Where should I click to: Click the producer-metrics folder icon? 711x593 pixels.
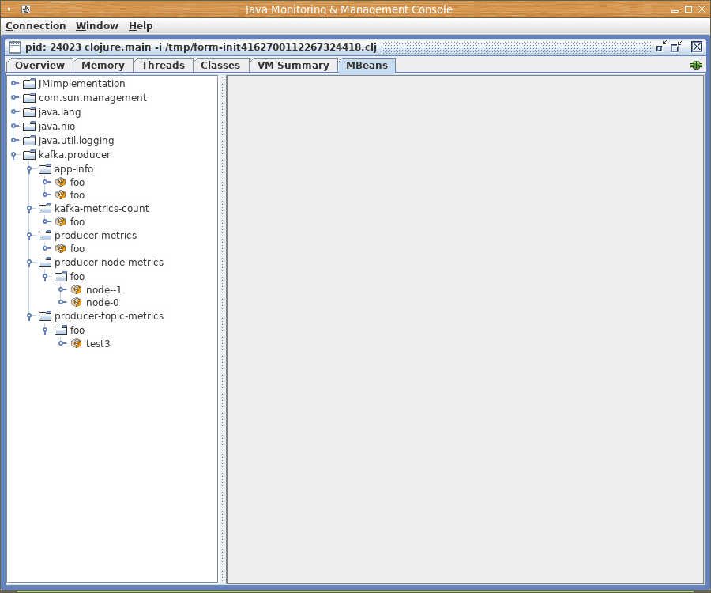click(45, 236)
